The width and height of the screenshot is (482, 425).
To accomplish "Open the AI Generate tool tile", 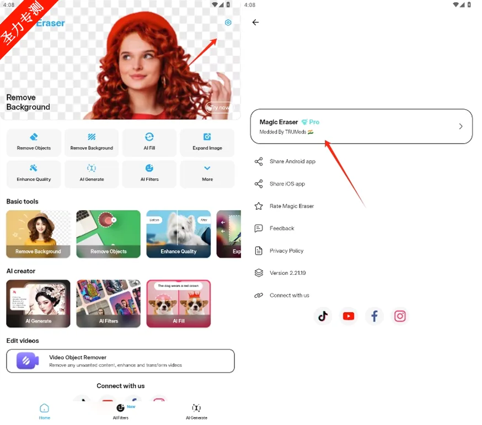I will tap(92, 174).
